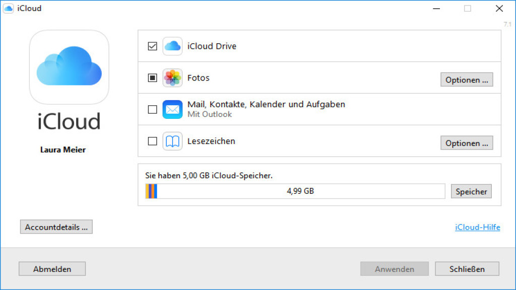Click the Schließen button
The height and width of the screenshot is (290, 516).
tap(467, 268)
